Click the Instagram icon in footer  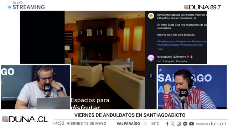(179, 124)
